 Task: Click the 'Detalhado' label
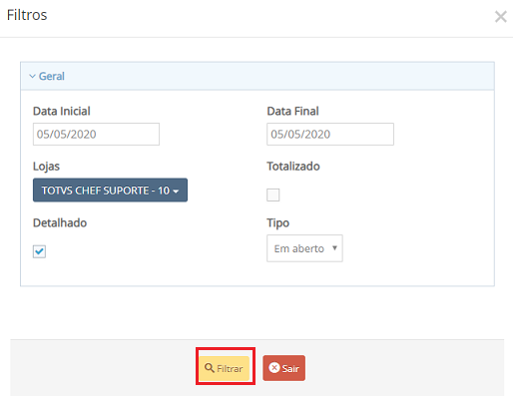(60, 222)
